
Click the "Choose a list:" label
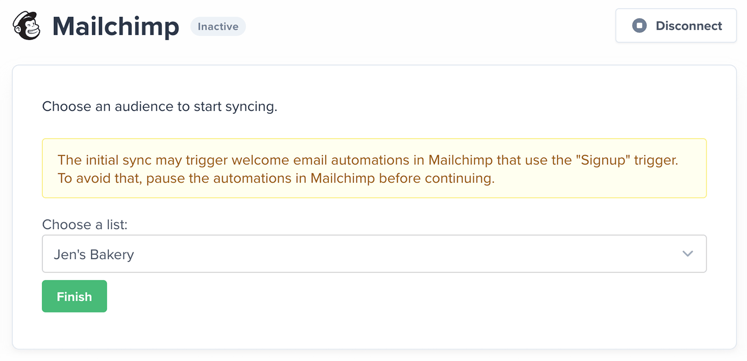[x=85, y=224]
